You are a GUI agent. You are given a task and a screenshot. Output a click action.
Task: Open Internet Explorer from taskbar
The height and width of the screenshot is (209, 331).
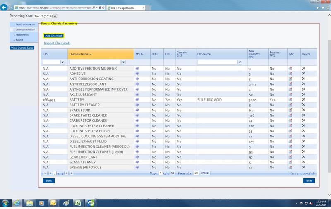pos(17,203)
